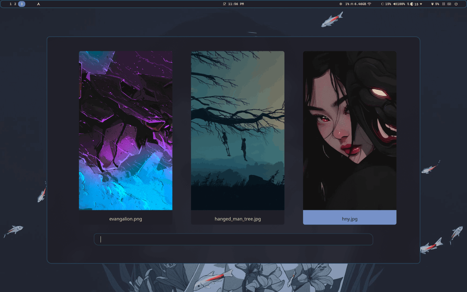The height and width of the screenshot is (292, 467).
Task: Focus the wallpaper search input field
Action: tap(233, 239)
